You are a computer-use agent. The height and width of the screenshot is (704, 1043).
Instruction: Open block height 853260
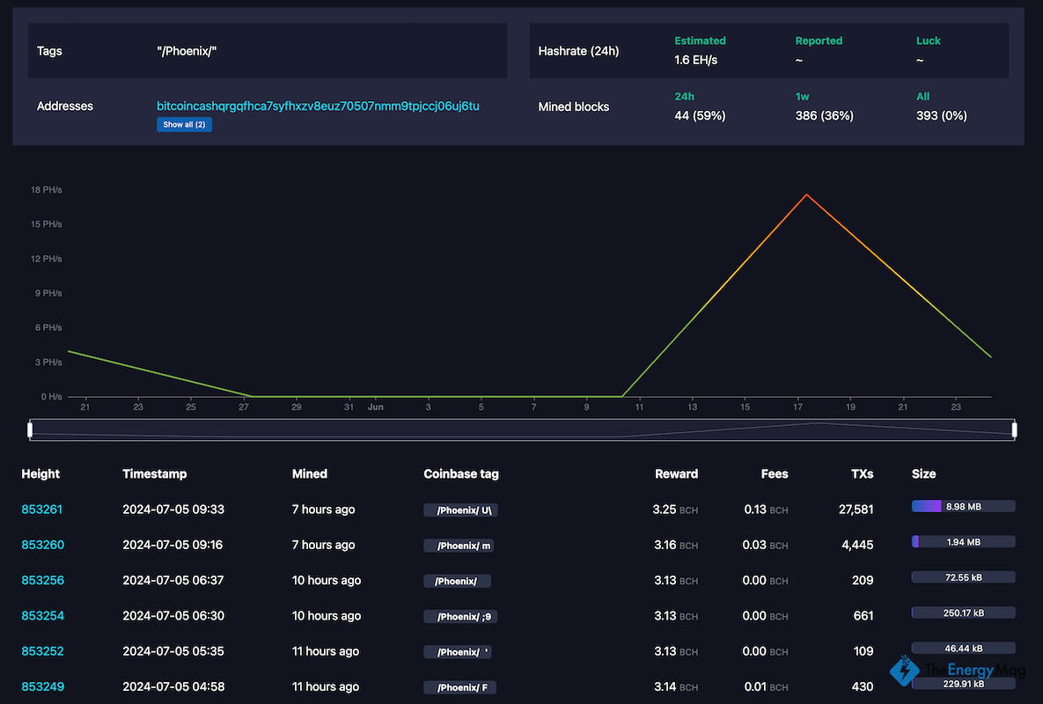(42, 545)
